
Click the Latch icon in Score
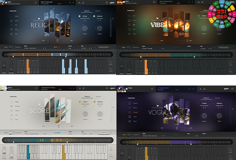(111, 148)
